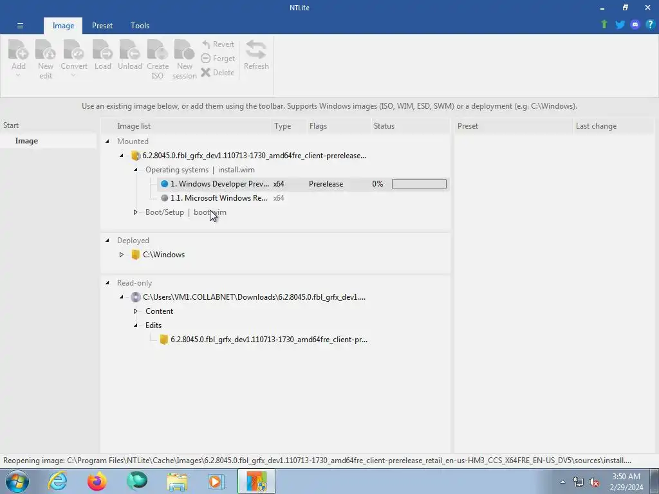Open the Discord icon link
The height and width of the screenshot is (494, 659).
click(x=635, y=24)
